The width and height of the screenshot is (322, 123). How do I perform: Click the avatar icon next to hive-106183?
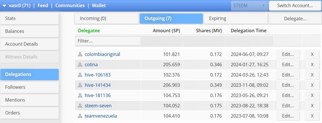coord(80,75)
